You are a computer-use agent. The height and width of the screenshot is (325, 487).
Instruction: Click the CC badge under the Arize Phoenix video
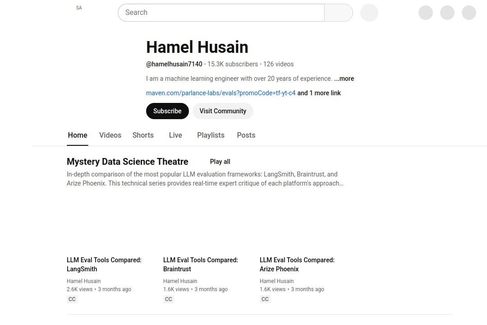(x=265, y=299)
